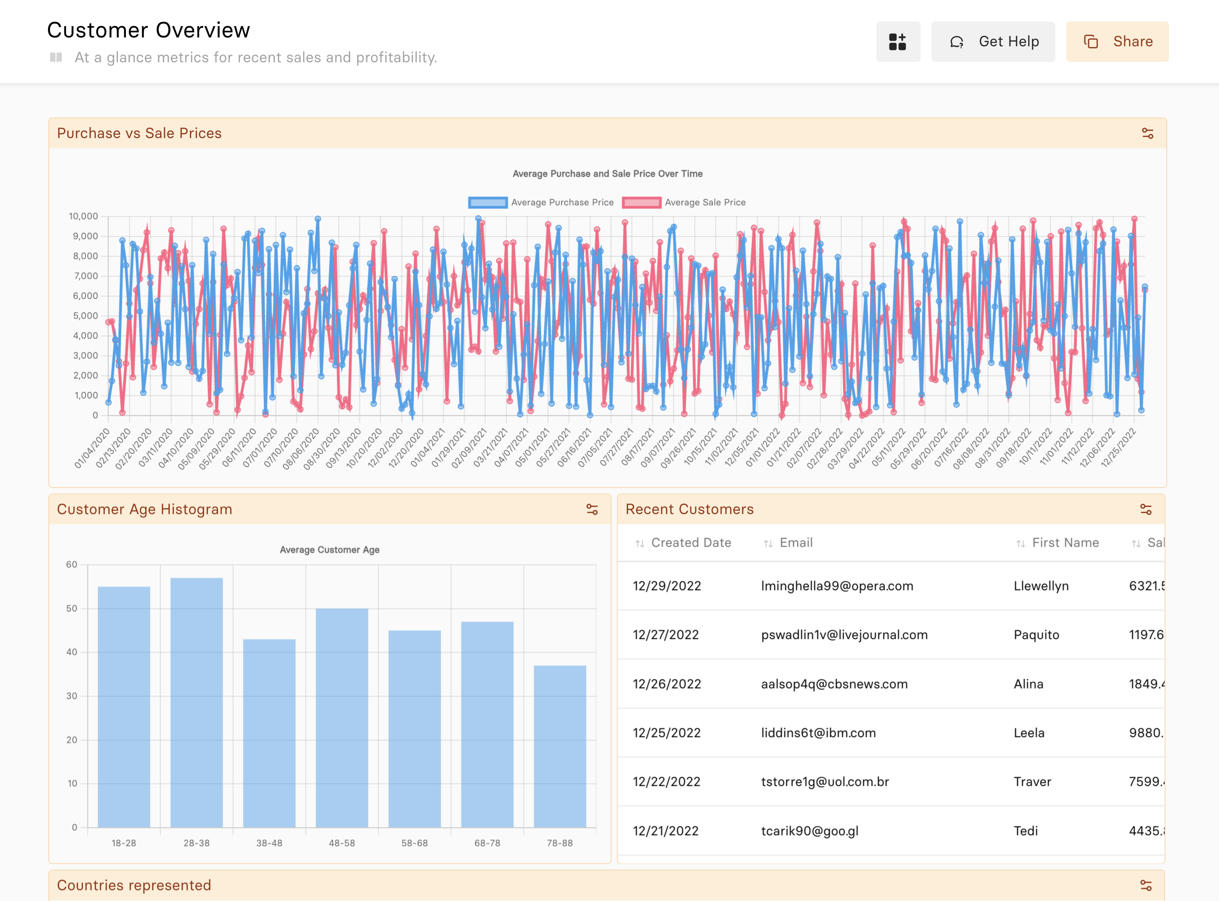Viewport: 1219px width, 901px height.
Task: Click the add widget dashboard icon button
Action: tap(897, 41)
